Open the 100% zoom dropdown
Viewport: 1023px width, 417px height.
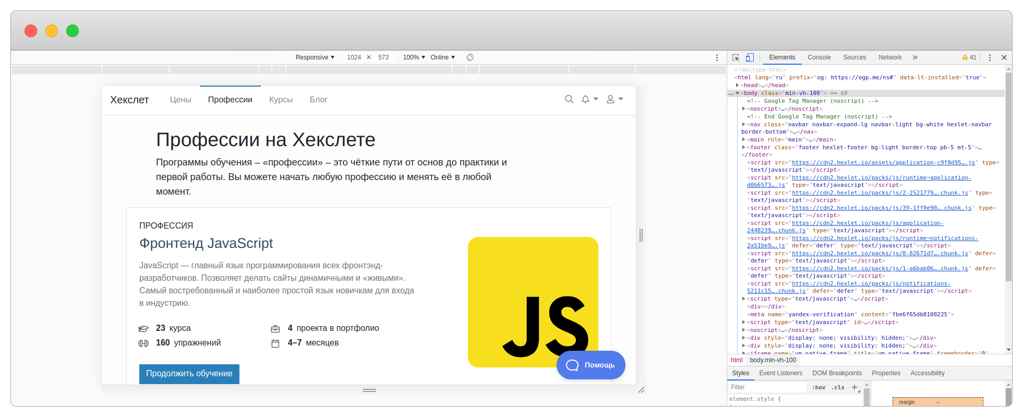coord(414,57)
